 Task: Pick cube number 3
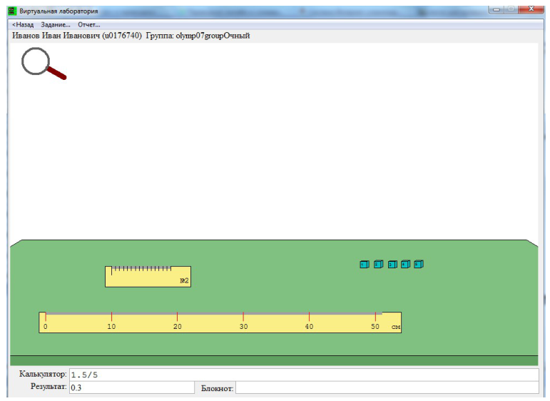[x=392, y=264]
